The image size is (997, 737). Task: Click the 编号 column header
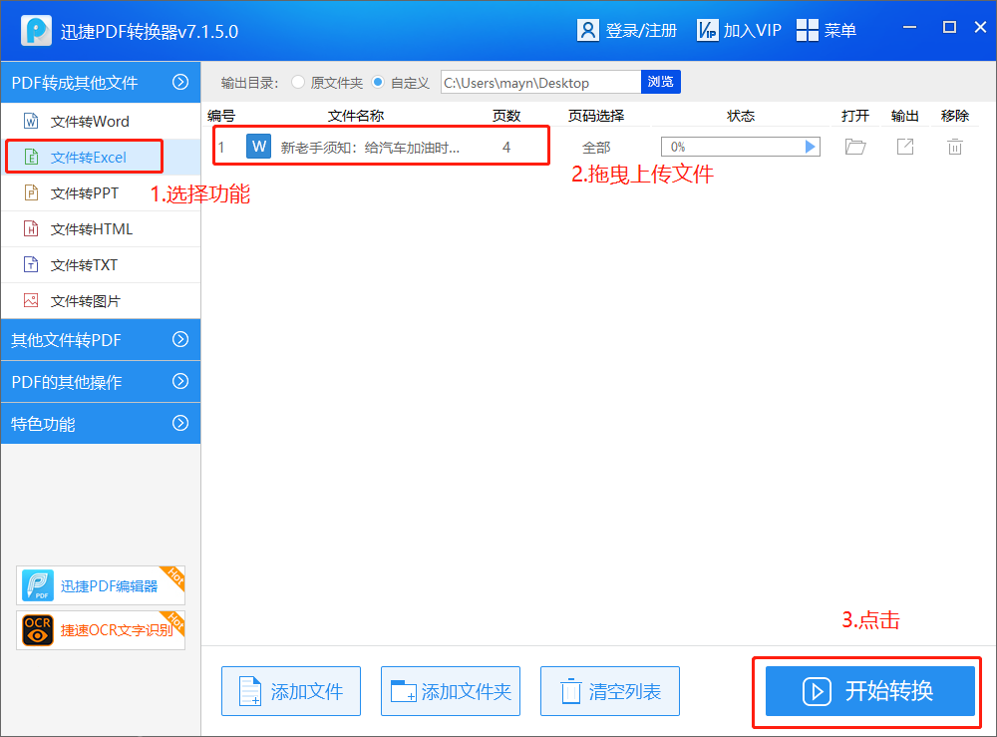pyautogui.click(x=221, y=116)
